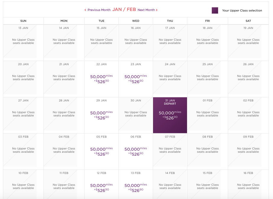The height and width of the screenshot is (199, 273).
Task: Go to Previous Month link
Action: (97, 10)
